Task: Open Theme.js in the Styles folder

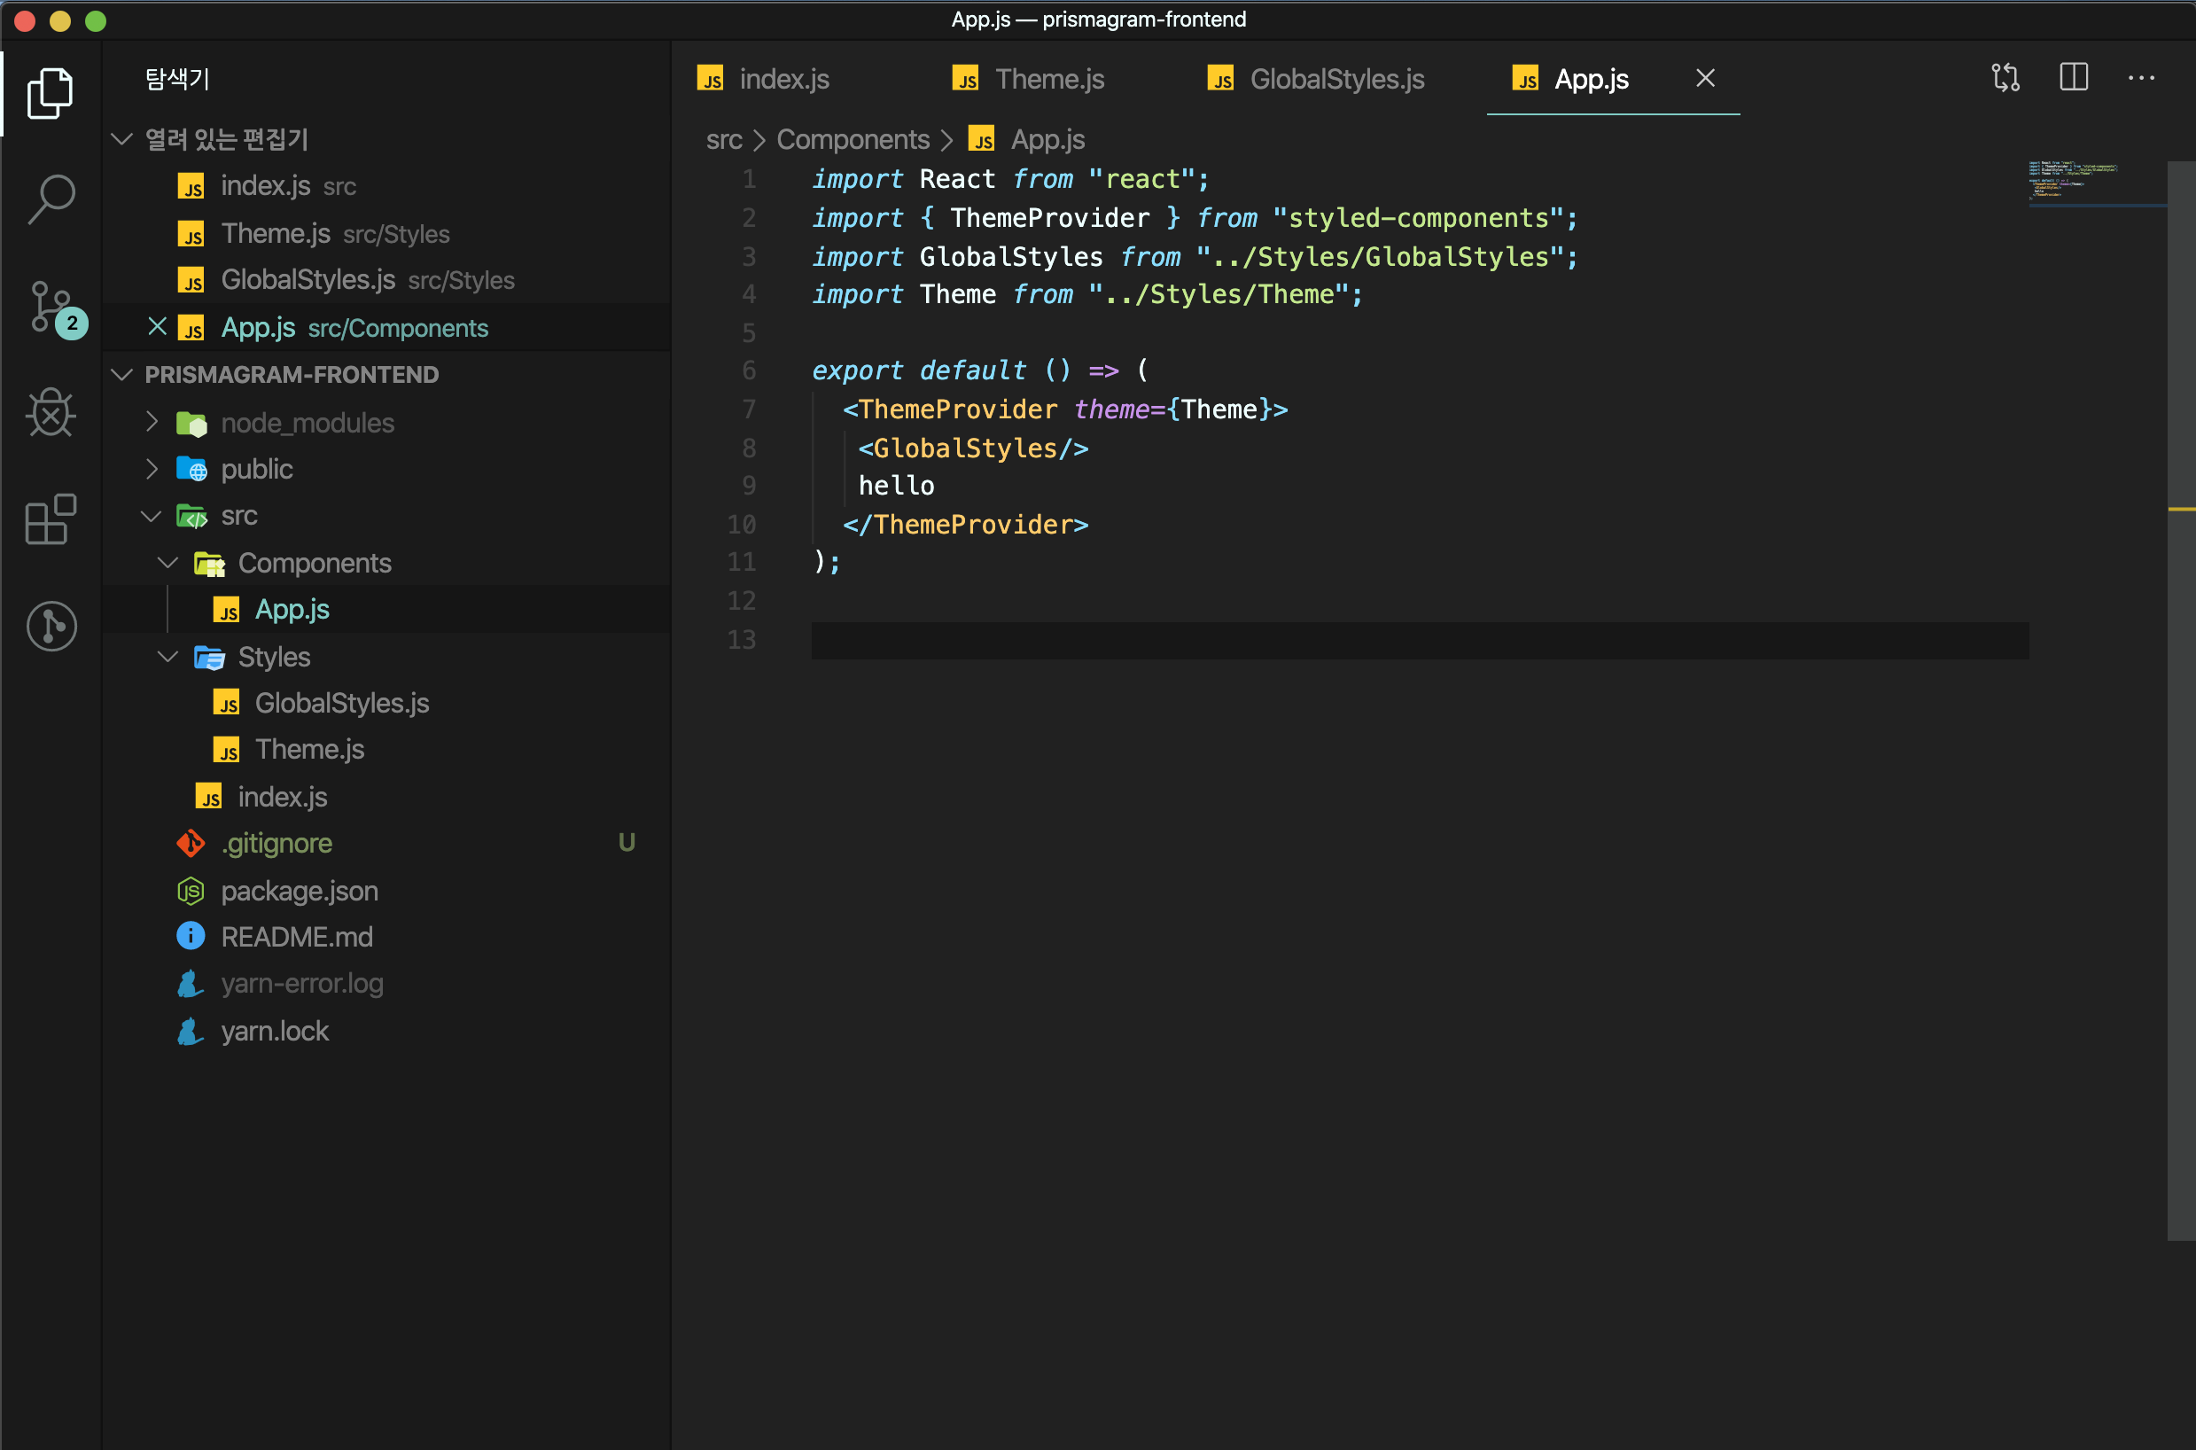Action: coord(386,750)
